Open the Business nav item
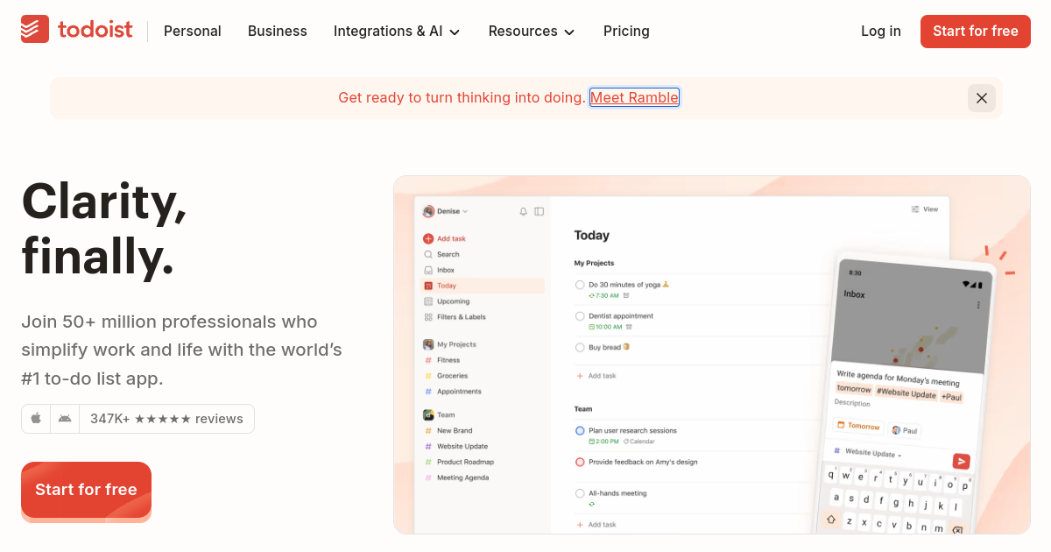1051x552 pixels. pos(278,32)
